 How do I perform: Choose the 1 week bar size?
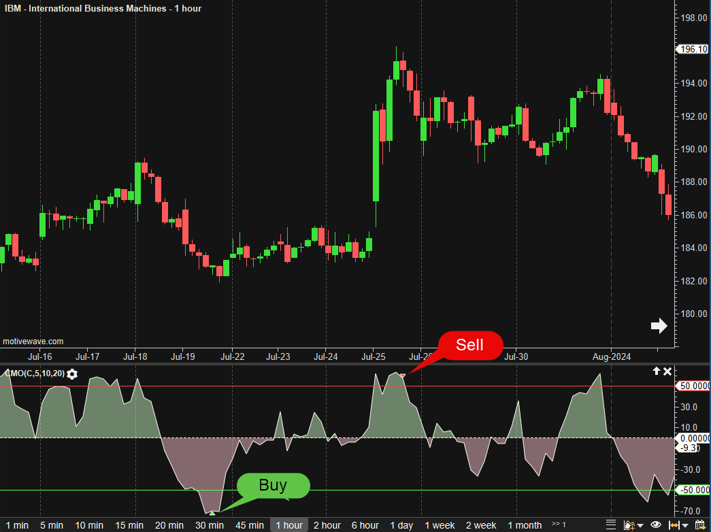click(x=440, y=525)
